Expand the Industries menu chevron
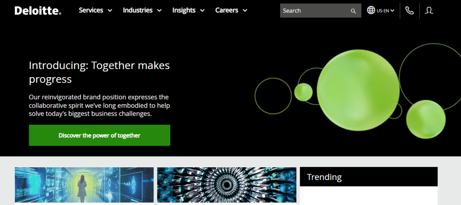461x205 pixels. 159,11
